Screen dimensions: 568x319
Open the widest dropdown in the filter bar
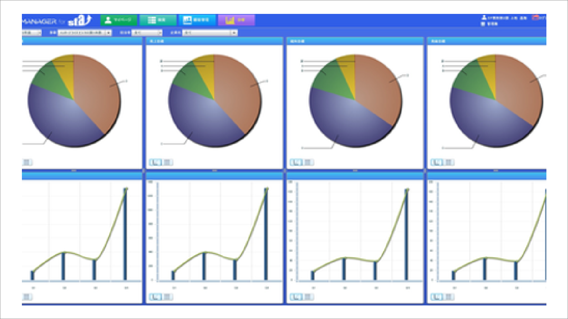tap(85, 32)
